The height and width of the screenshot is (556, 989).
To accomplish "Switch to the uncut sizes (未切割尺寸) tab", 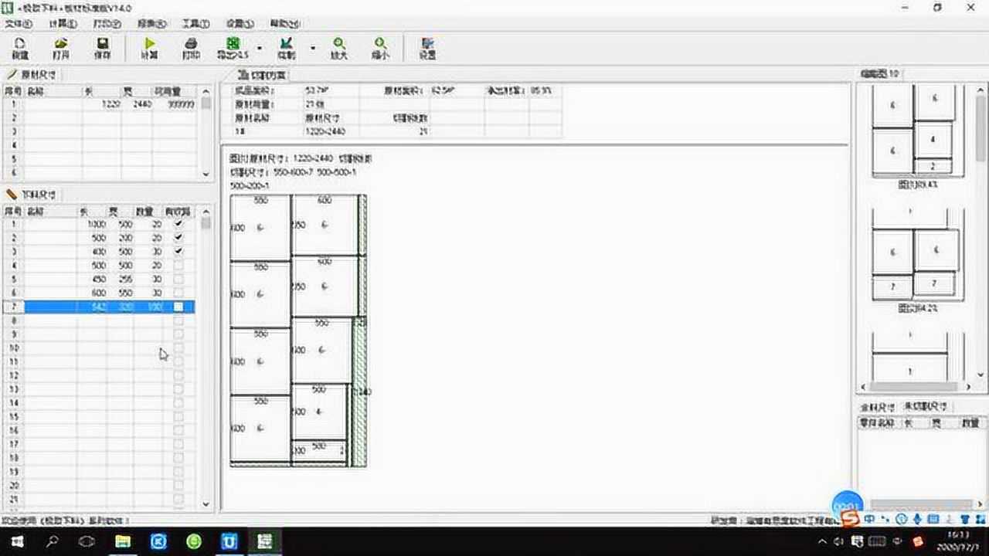I will (928, 406).
